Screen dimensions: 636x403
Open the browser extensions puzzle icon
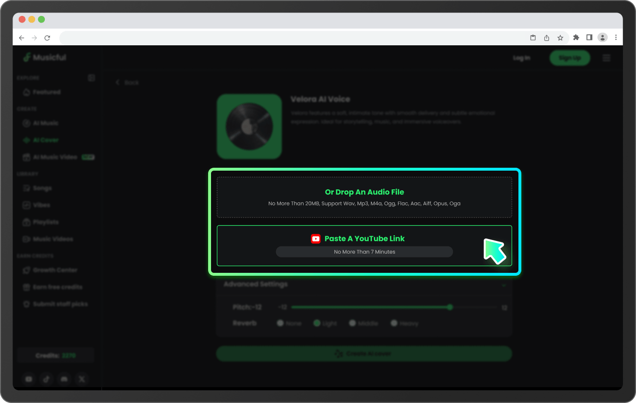(x=576, y=38)
